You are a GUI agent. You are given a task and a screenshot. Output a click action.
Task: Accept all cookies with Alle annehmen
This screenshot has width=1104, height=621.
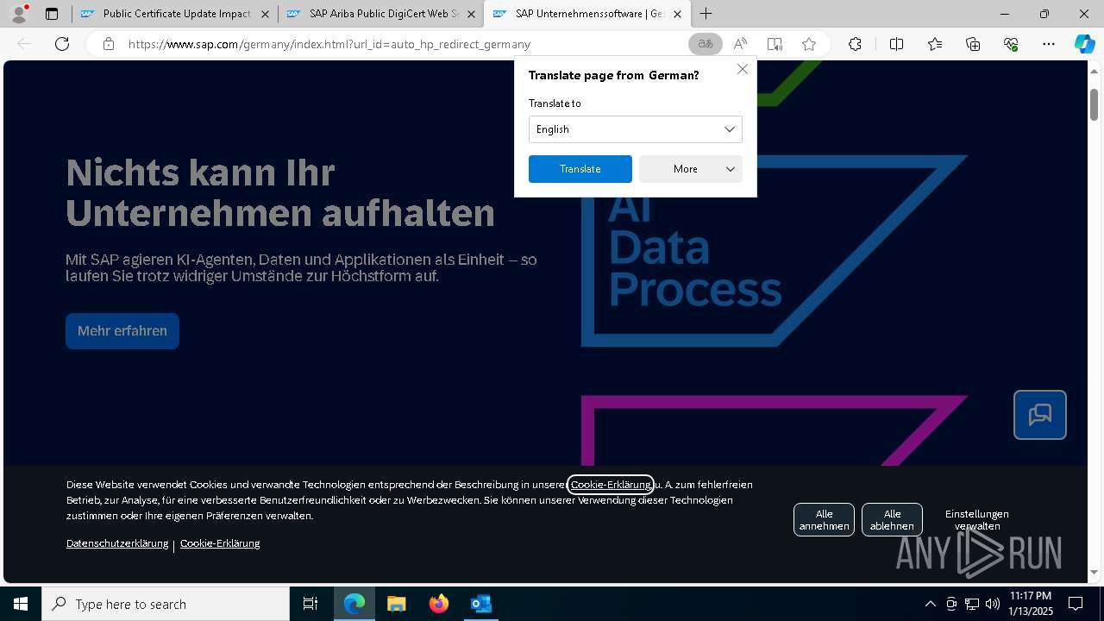[x=825, y=520]
